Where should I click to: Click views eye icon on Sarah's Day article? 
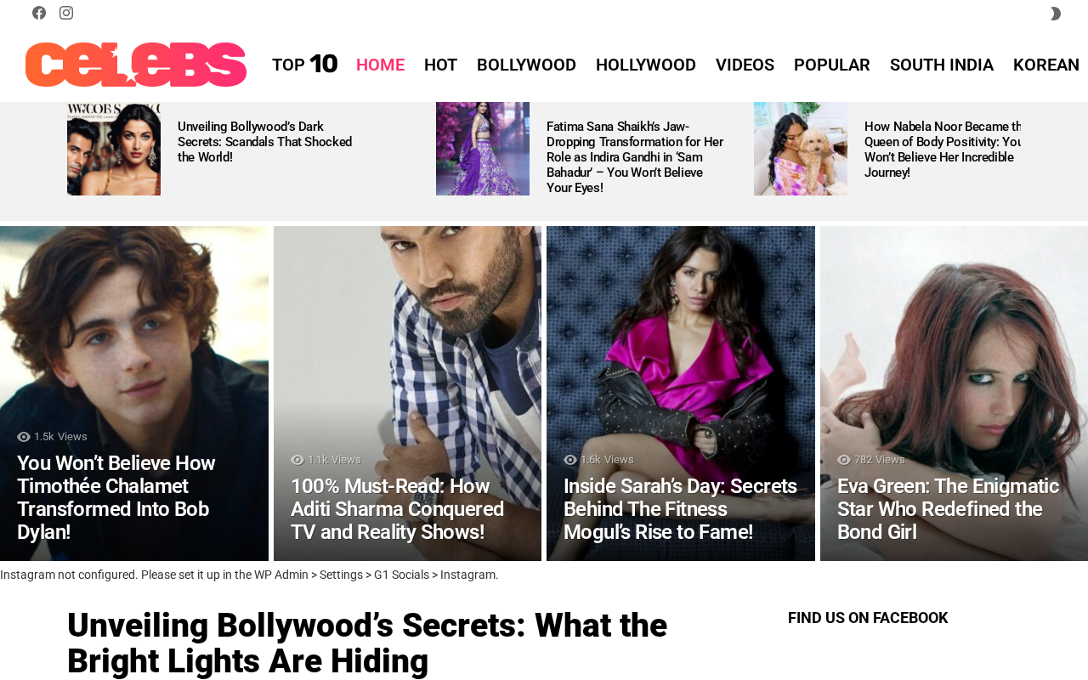570,460
